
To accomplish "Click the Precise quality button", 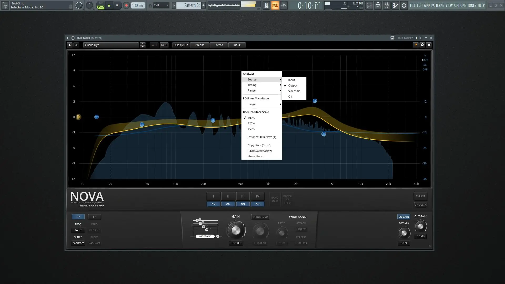I will pos(200,45).
